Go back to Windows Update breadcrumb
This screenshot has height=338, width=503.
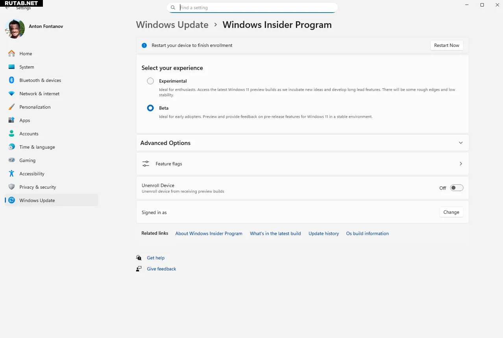(172, 25)
